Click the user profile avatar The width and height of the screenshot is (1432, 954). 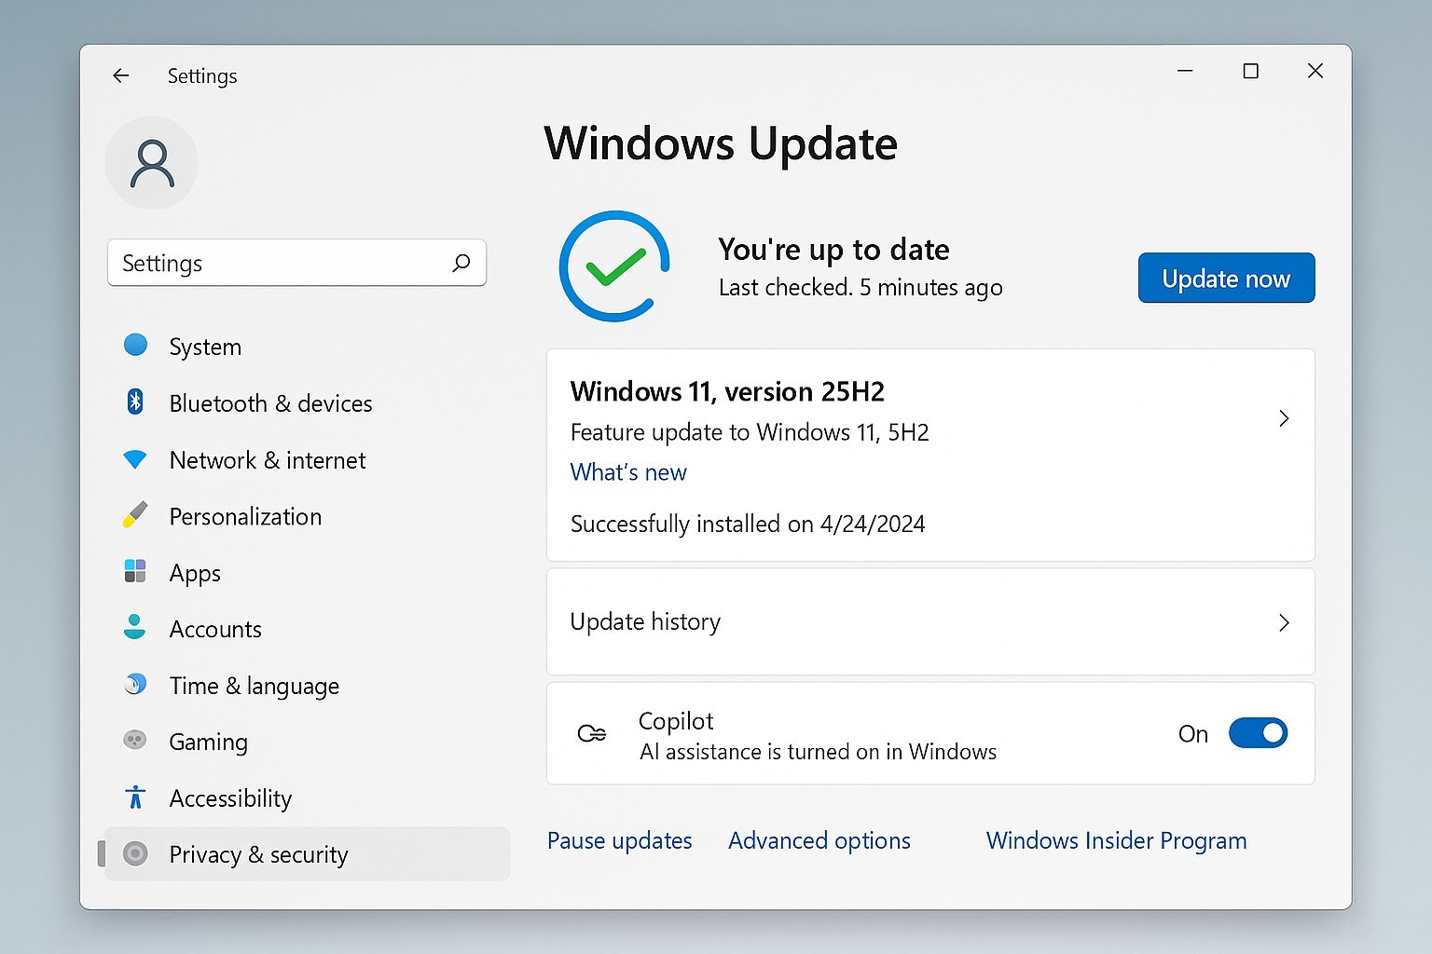(151, 162)
